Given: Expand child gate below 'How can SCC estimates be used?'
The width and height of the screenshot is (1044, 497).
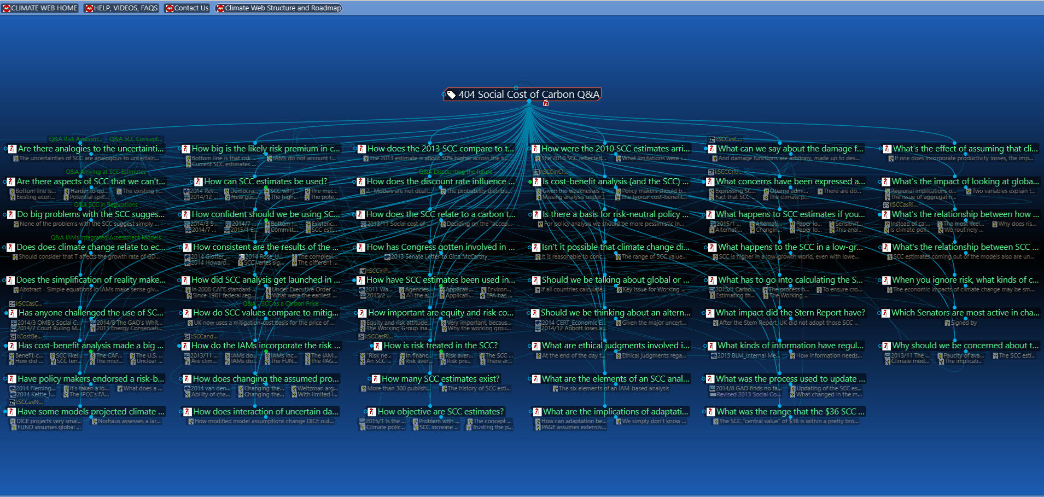Looking at the screenshot, I should coord(266,188).
